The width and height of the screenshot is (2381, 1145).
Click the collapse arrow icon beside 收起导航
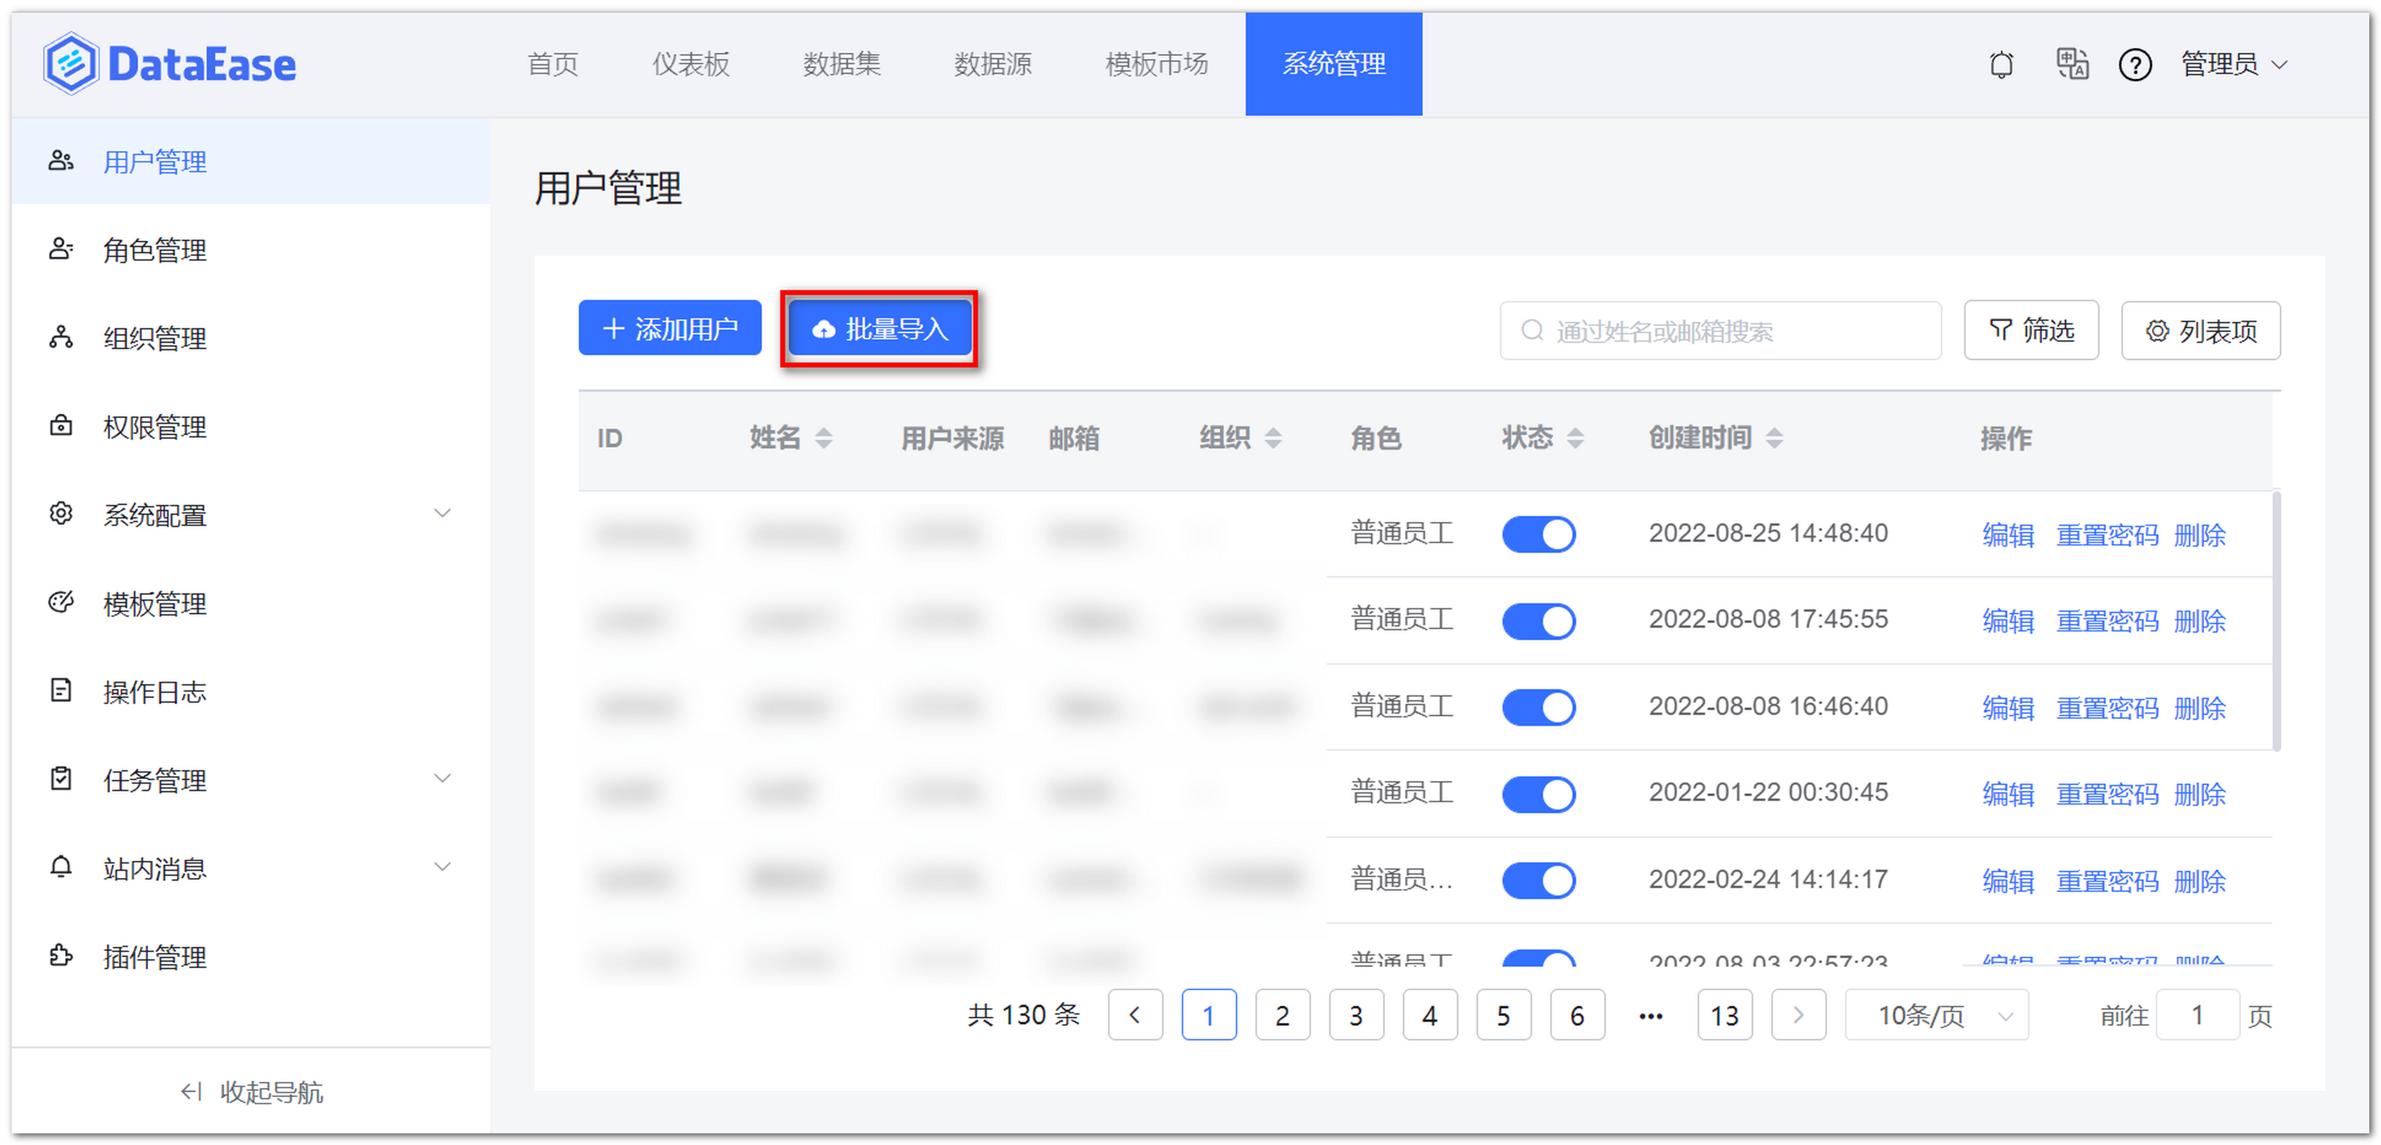[192, 1092]
